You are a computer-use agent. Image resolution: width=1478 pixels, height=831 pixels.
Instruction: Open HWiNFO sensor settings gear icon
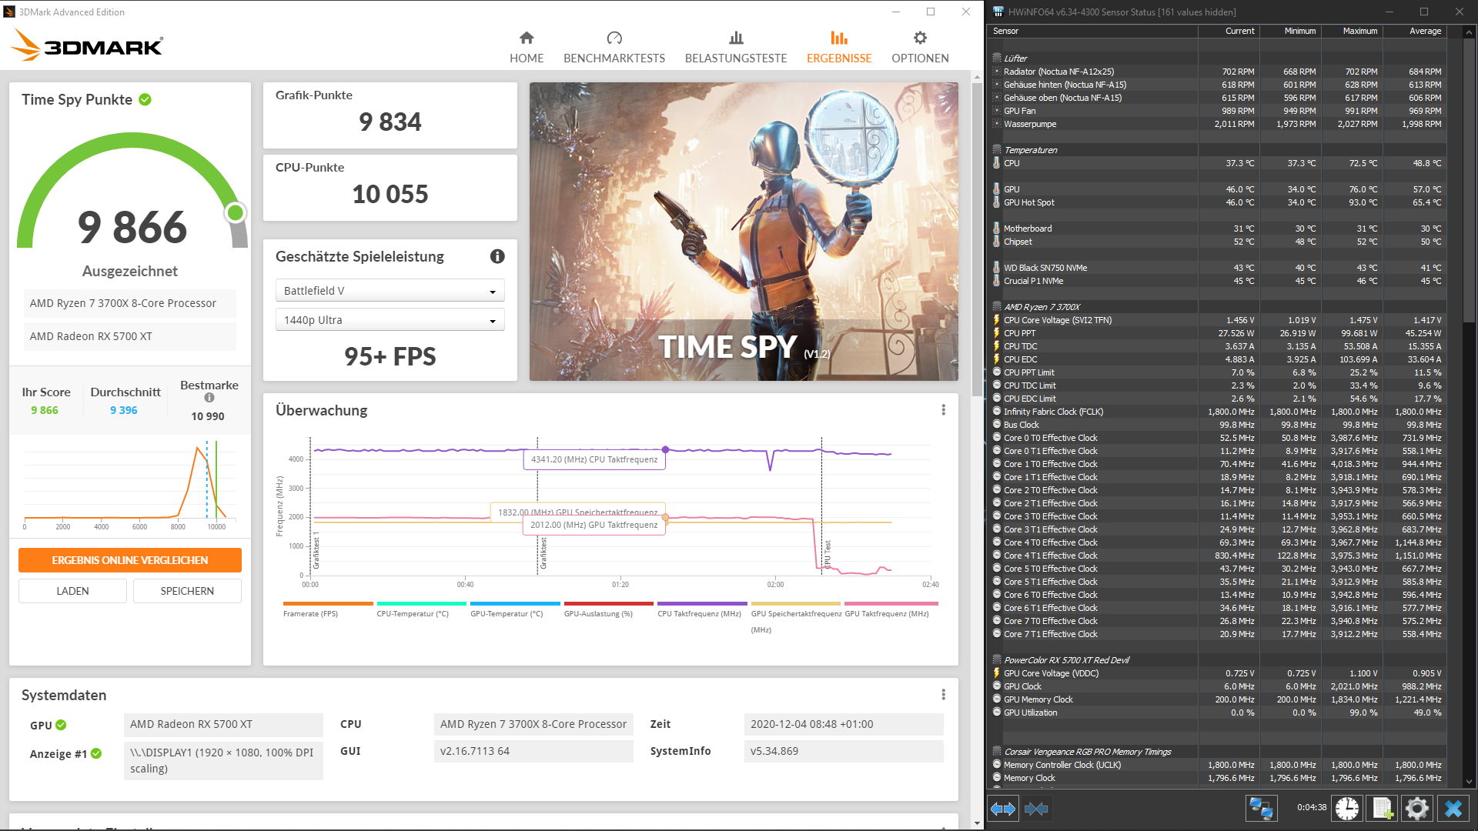point(1417,808)
